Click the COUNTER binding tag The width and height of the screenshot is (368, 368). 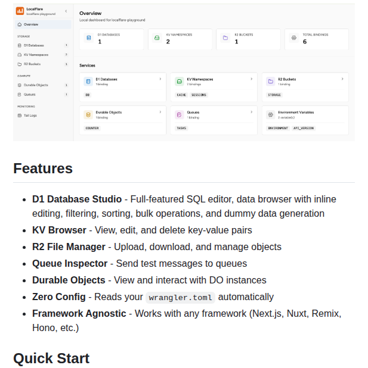click(x=92, y=128)
